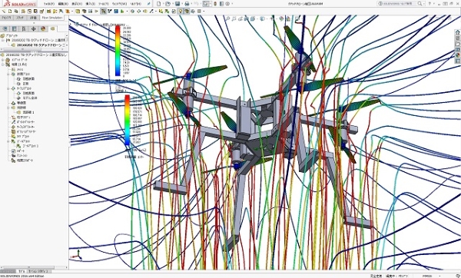Viewport: 461px width, 278px height.
Task: Click Zoom to Fit in the heads-up view toolbar
Action: 227,18
